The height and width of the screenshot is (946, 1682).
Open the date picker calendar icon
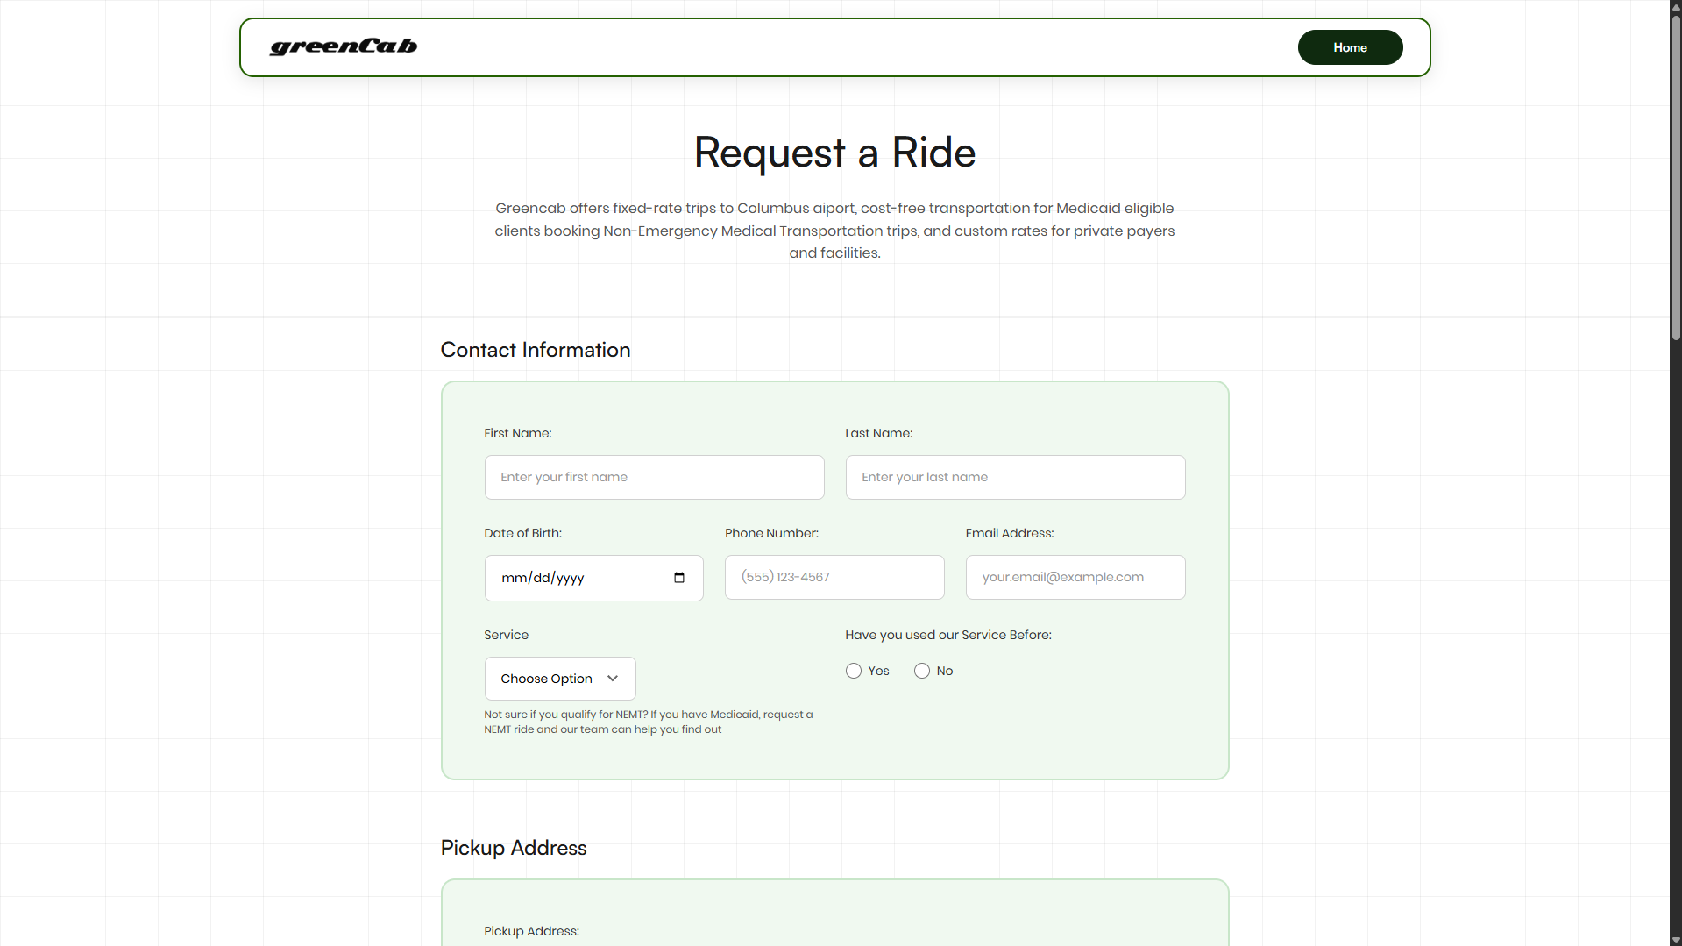tap(678, 578)
